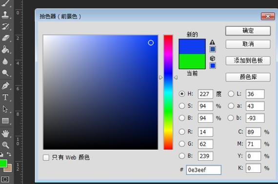Select the Pen tool

5,86
